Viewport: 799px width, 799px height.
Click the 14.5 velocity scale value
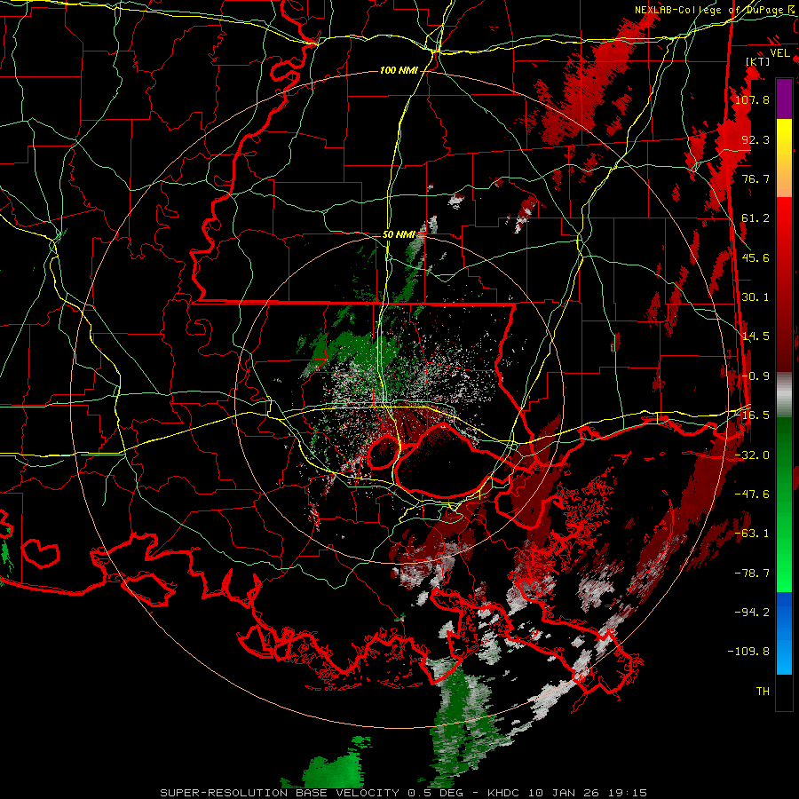(755, 336)
